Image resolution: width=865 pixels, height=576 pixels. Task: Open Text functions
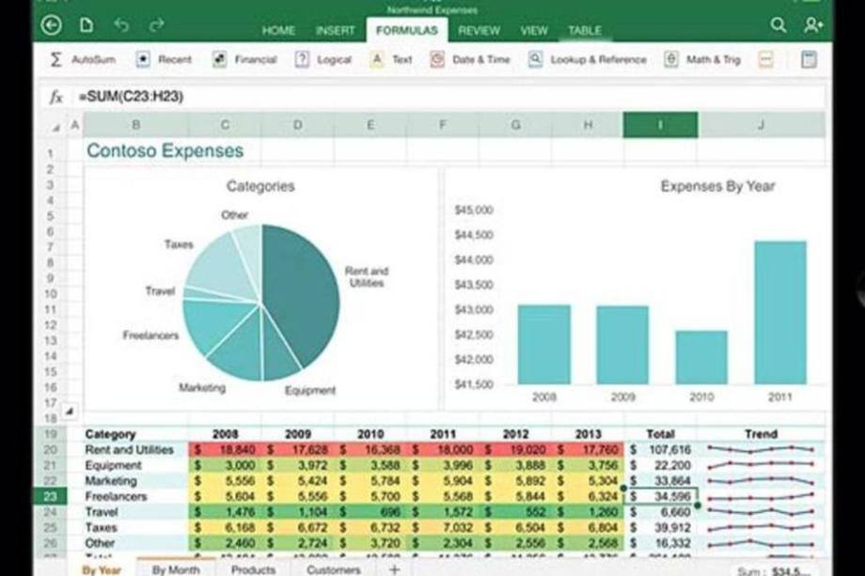pyautogui.click(x=391, y=59)
